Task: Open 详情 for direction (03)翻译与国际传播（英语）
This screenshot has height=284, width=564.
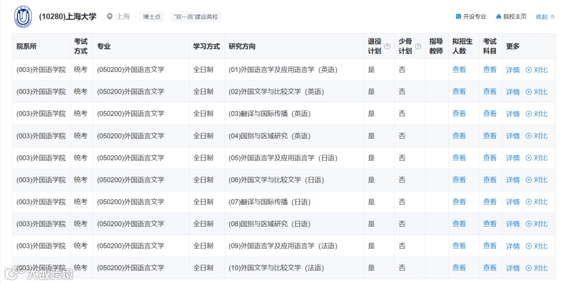Action: (x=513, y=114)
